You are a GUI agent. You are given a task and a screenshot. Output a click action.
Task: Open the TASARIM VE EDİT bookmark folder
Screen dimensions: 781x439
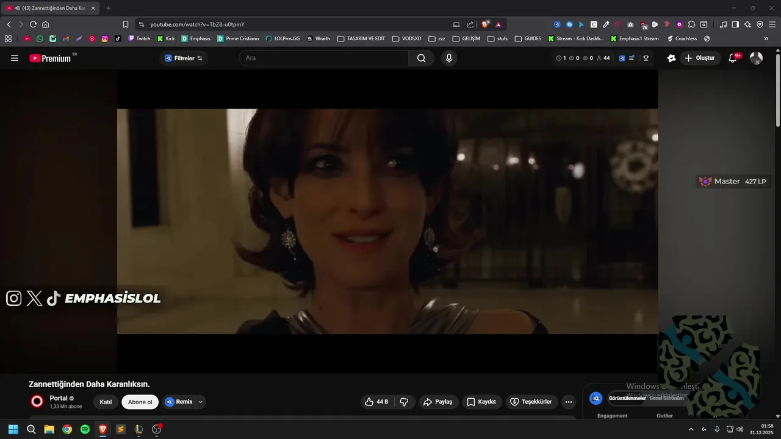pyautogui.click(x=361, y=38)
